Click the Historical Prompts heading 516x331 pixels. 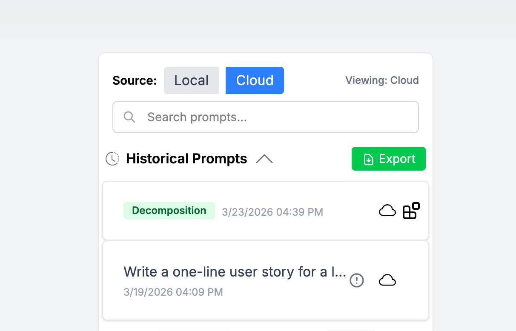pos(186,159)
